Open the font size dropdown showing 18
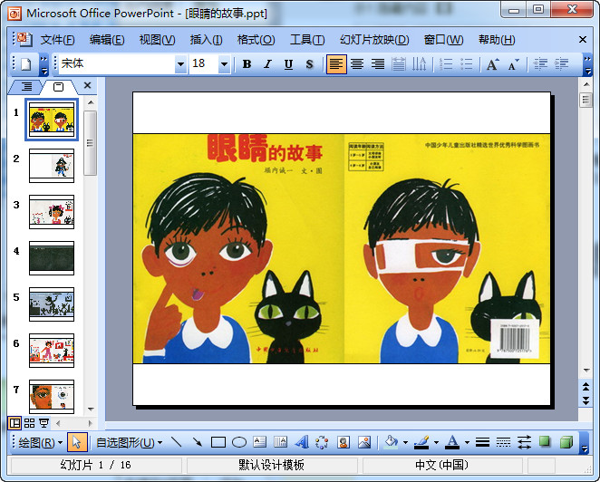The image size is (600, 482). (x=224, y=64)
